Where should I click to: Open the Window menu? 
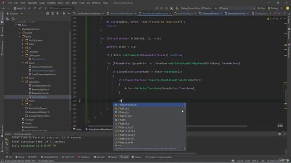click(x=96, y=3)
